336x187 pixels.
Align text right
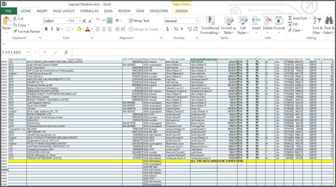click(x=109, y=29)
